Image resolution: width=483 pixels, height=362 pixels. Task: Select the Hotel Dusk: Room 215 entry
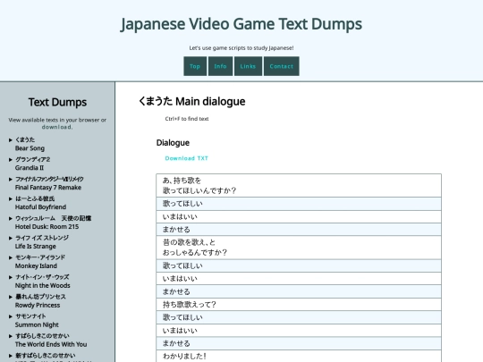pyautogui.click(x=54, y=223)
